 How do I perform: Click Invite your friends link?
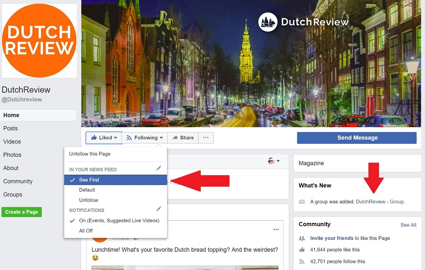(332, 238)
